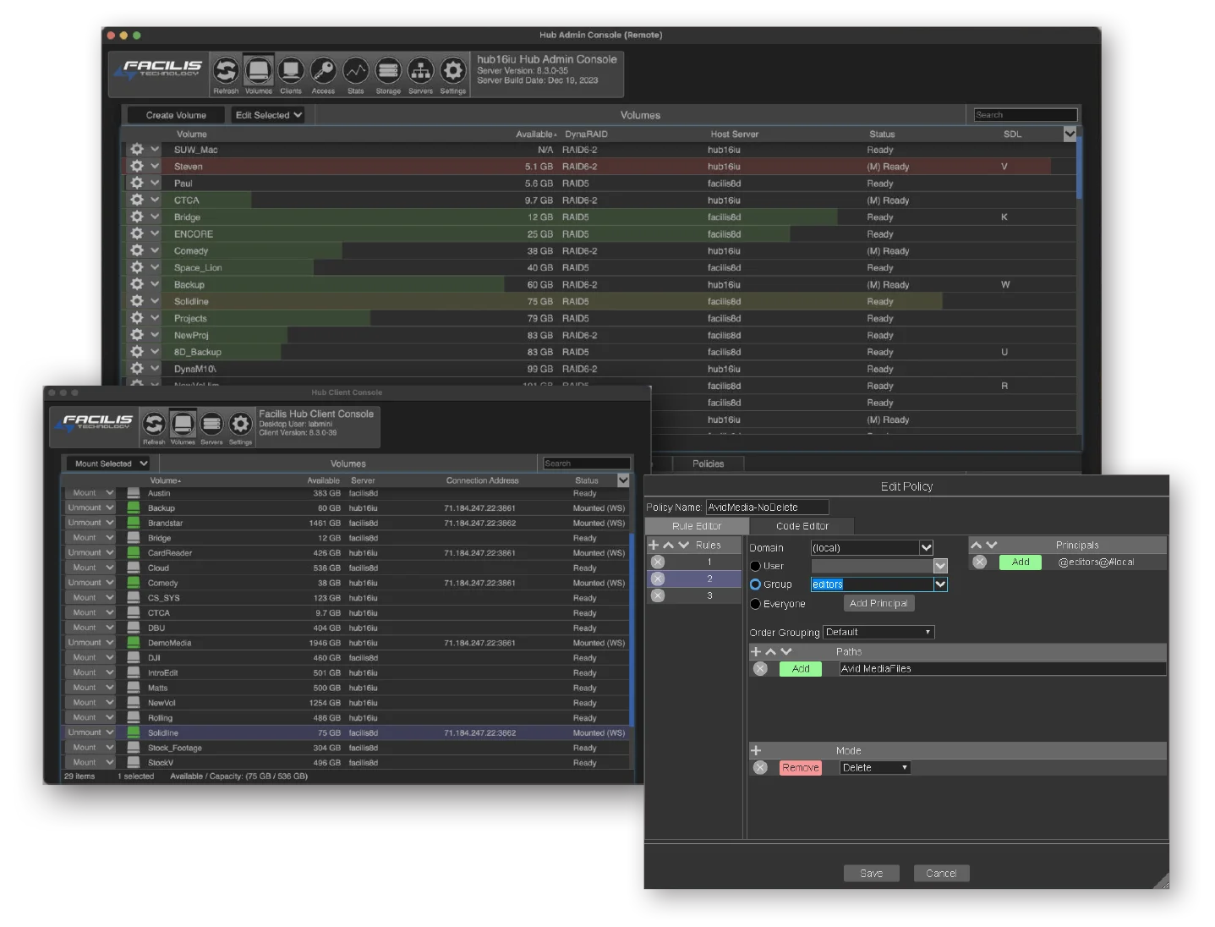
Task: Click the Unmount button for Backup volume
Action: click(85, 507)
